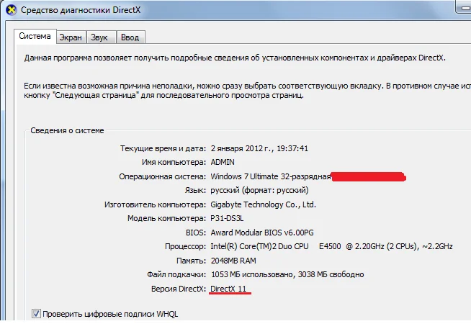Click the date value 2 января 2012 г., 19:37:41
Viewport: 471px width, 329px height.
(259, 148)
